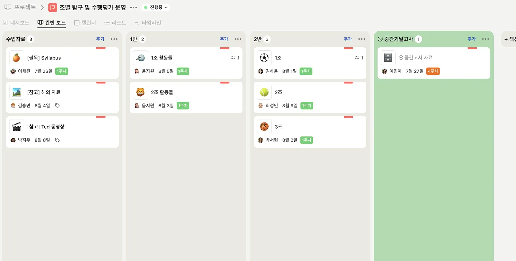Click the lion icon on 2조 활동들 card
This screenshot has width=516, height=261.
click(x=140, y=92)
